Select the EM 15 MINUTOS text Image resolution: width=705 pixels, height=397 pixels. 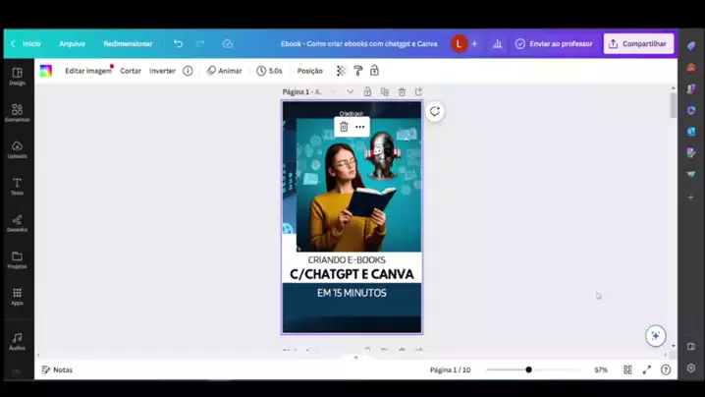[352, 293]
